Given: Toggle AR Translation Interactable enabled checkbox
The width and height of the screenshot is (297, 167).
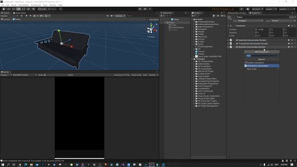Looking at the screenshot, I should pos(234,44).
